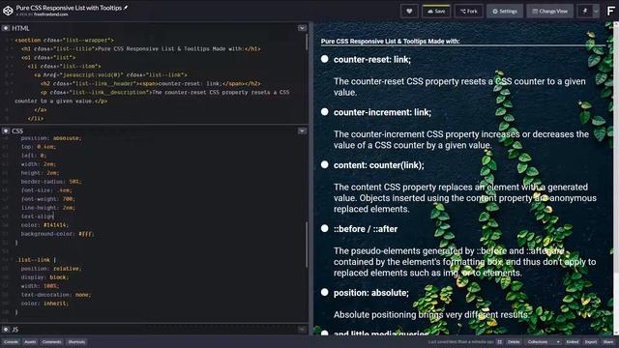Place cursor on 'text-align' CSS line
This screenshot has height=348, width=619.
[37, 217]
